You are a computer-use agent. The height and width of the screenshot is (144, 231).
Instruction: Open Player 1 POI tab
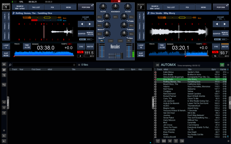tap(52, 7)
